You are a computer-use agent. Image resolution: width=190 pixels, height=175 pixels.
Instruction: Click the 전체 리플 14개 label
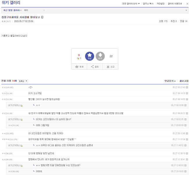click(x=9, y=81)
